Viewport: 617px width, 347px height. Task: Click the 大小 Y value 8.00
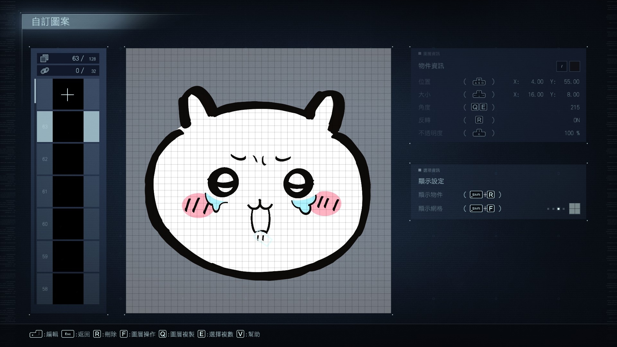coord(573,94)
